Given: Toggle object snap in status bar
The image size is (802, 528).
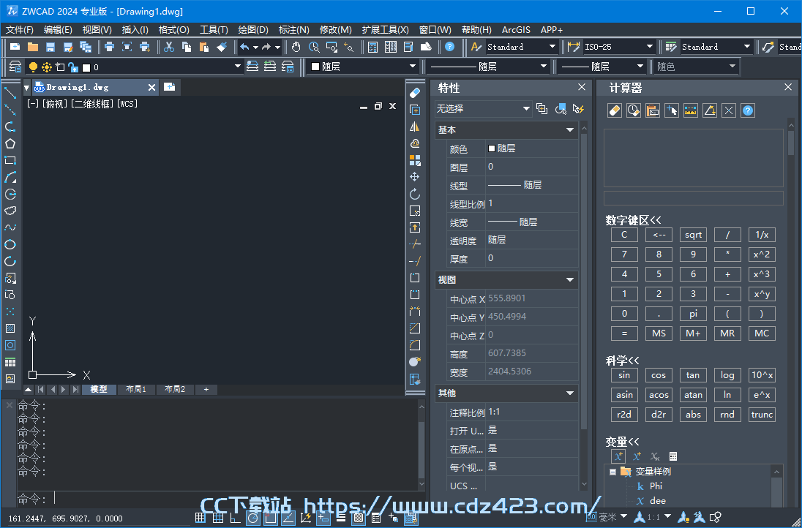Looking at the screenshot, I should 270,518.
